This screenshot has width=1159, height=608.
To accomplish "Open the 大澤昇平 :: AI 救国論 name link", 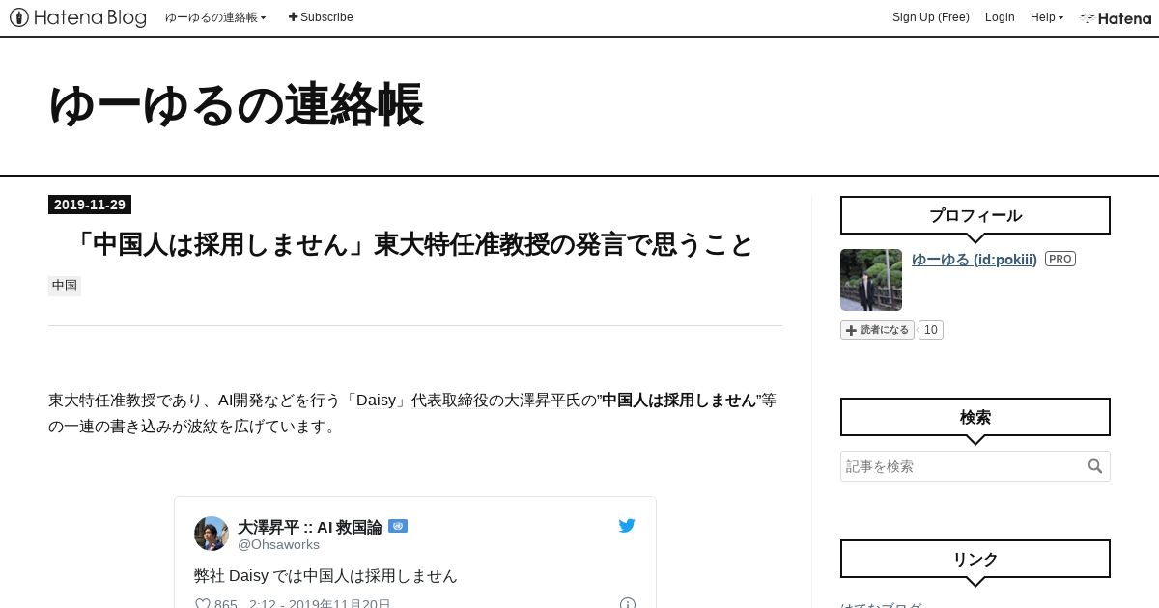I will click(x=310, y=527).
